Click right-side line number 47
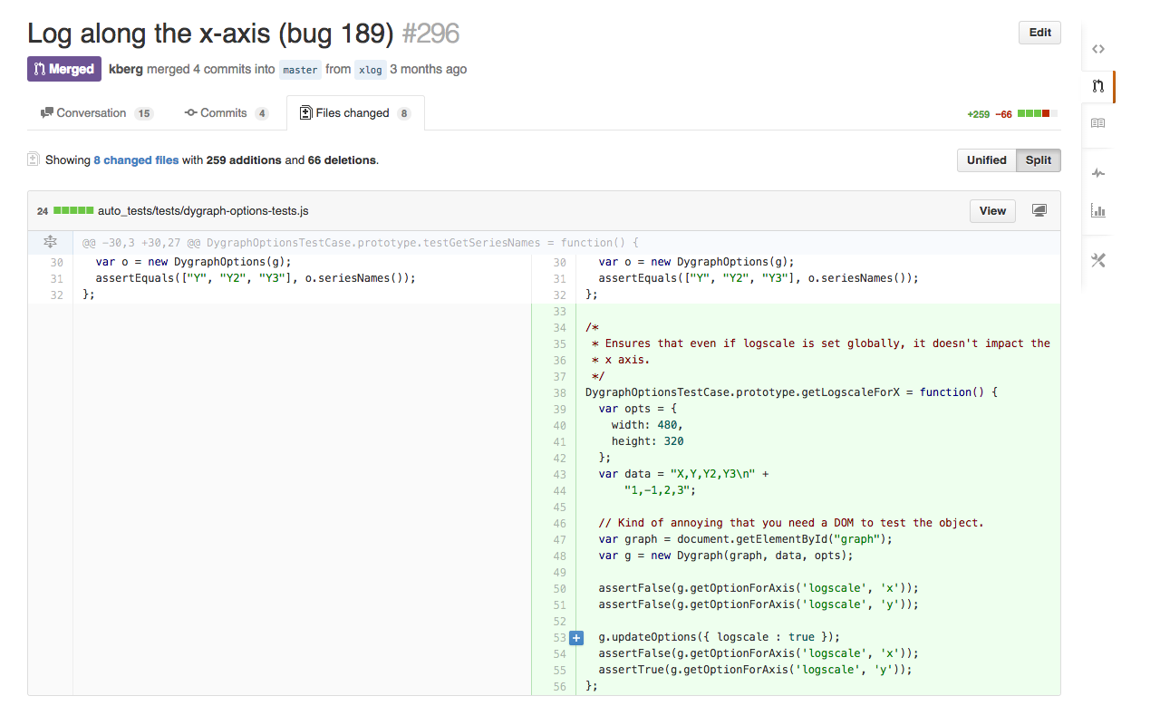The width and height of the screenshot is (1160, 725). point(558,540)
